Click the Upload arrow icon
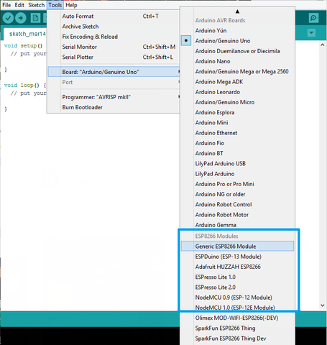The height and width of the screenshot is (345, 327). click(x=21, y=18)
